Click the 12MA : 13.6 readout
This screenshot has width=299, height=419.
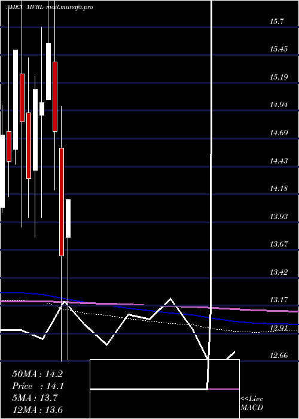pos(37,410)
